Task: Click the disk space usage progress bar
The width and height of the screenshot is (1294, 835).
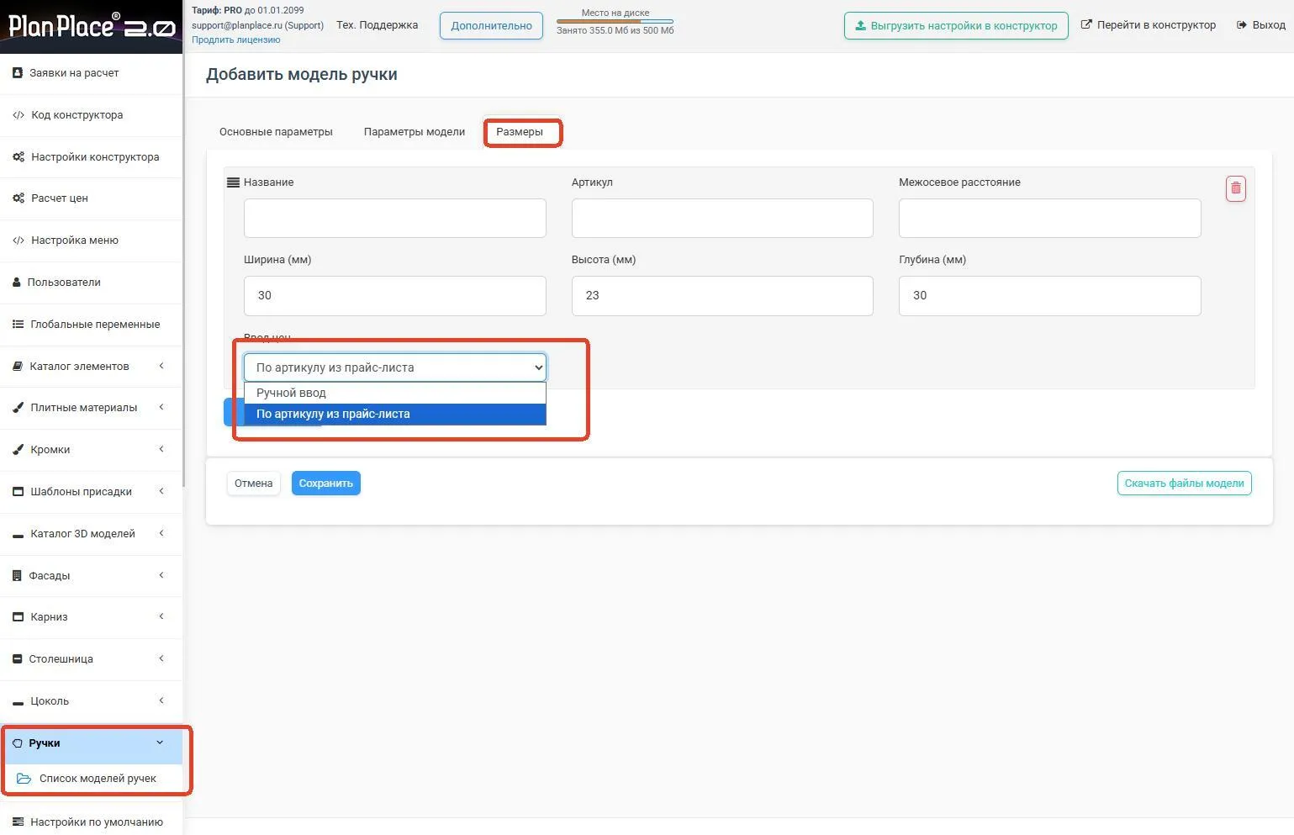Action: point(615,21)
